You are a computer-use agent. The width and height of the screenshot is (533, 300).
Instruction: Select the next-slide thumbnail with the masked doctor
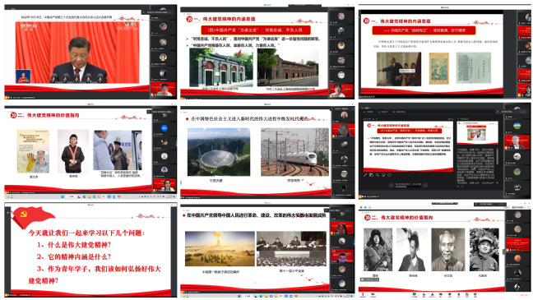(x=477, y=133)
